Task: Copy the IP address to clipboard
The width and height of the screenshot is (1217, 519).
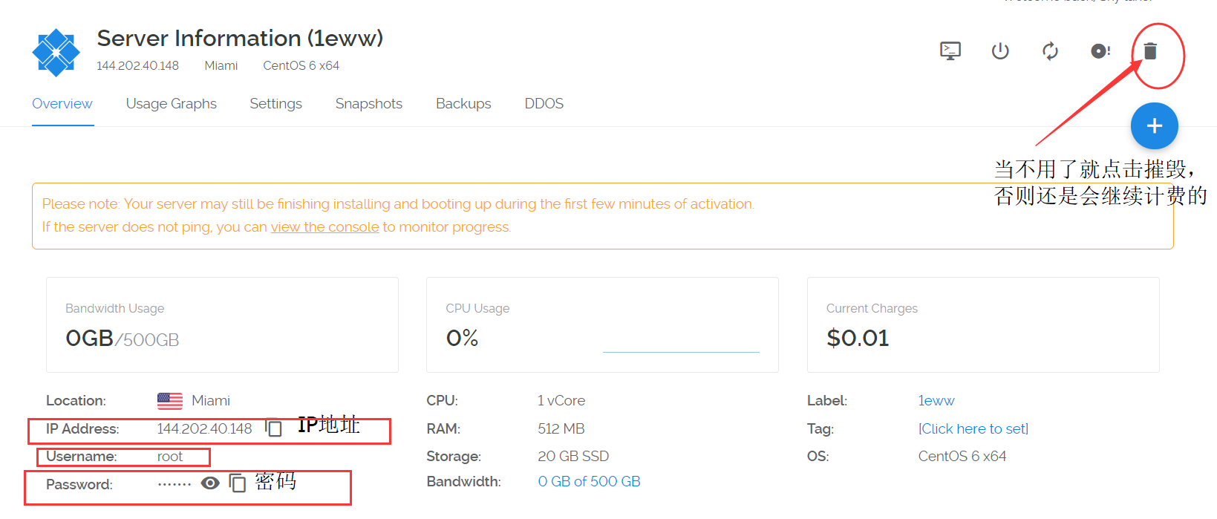Action: (x=274, y=428)
